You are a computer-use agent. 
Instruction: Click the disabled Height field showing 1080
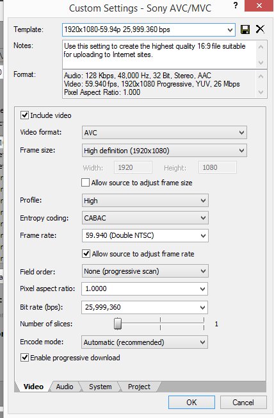[217, 167]
